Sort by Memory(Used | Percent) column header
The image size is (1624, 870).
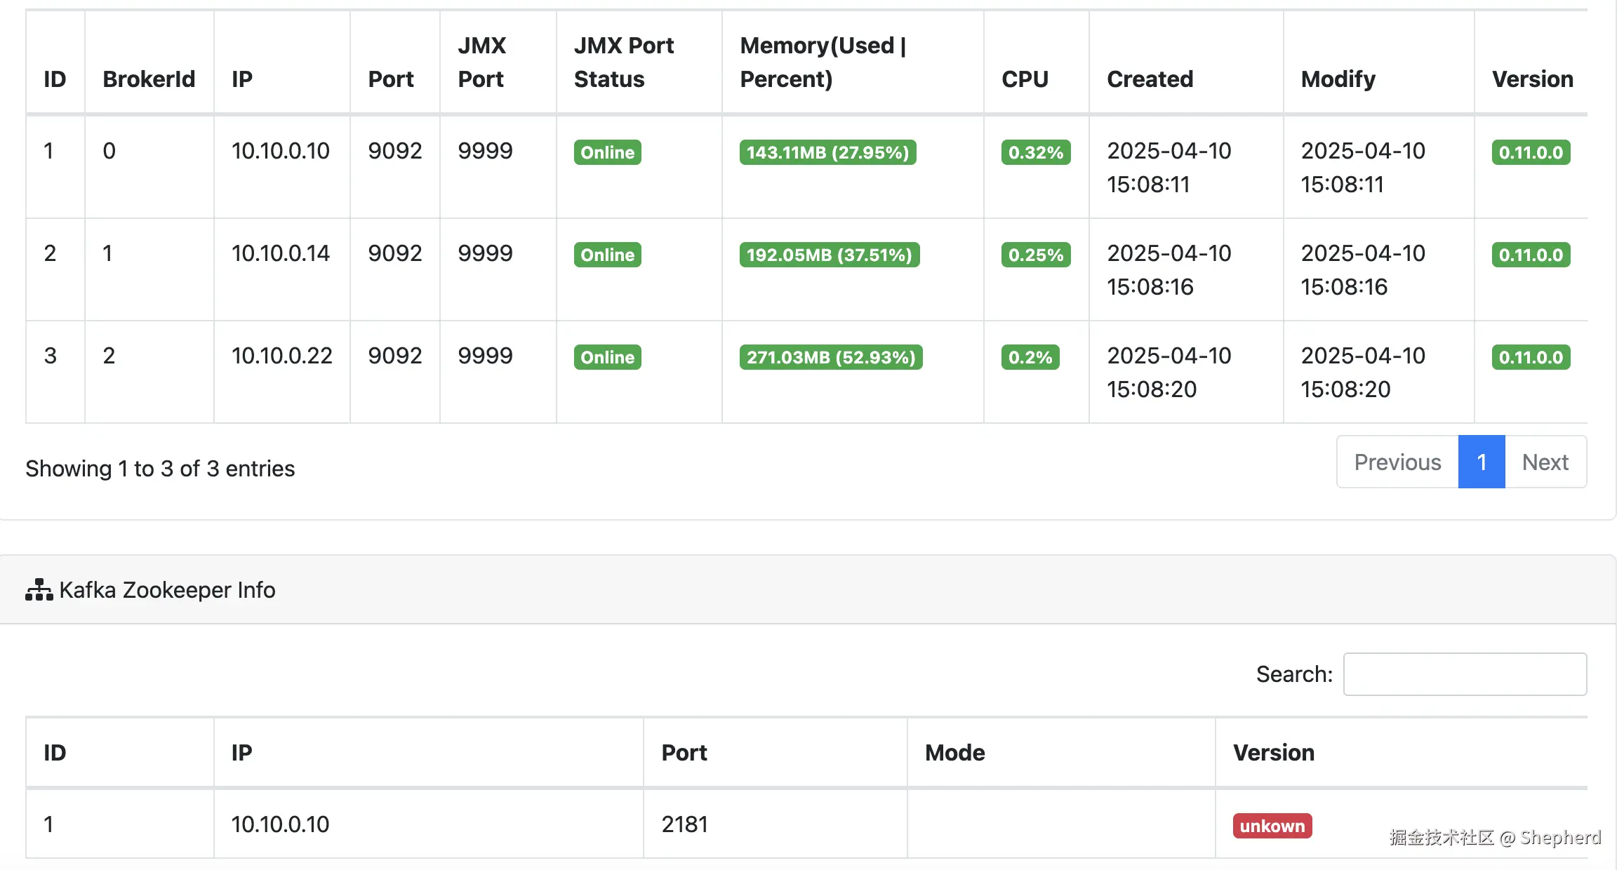[x=823, y=62]
